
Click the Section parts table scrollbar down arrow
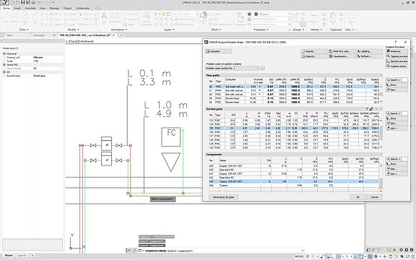pos(381,147)
